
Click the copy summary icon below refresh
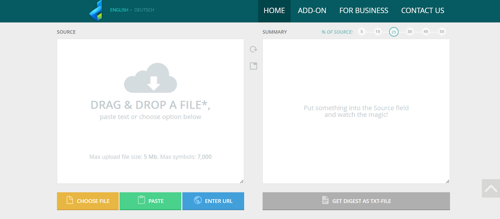point(253,66)
